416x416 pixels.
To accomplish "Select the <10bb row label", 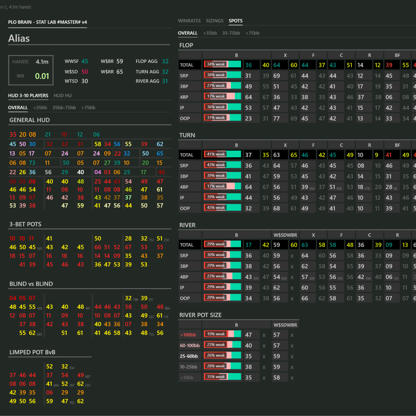I will [187, 378].
